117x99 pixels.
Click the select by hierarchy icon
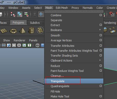click(13, 14)
